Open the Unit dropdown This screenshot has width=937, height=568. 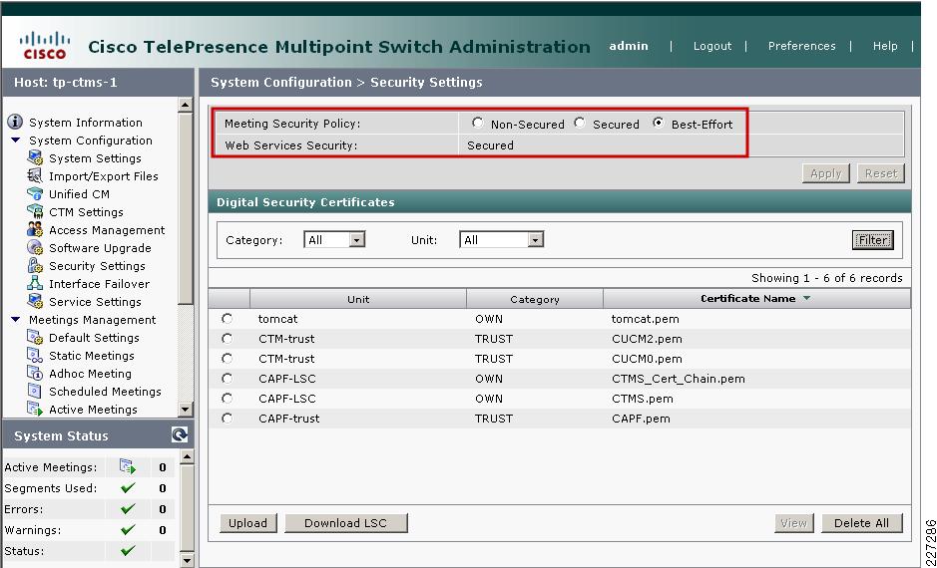(501, 240)
